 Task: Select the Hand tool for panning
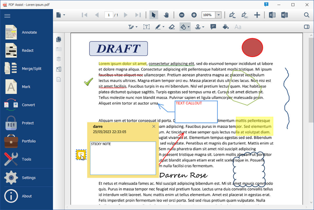166,15
